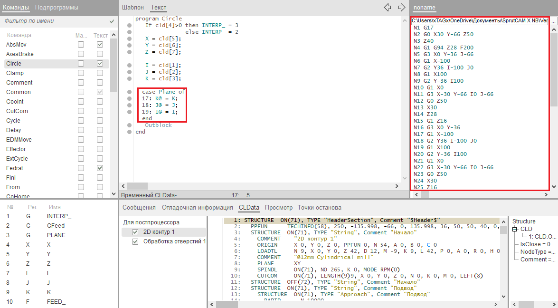The width and height of the screenshot is (558, 308).
Task: Open the Подпрограммы tab
Action: [x=57, y=8]
